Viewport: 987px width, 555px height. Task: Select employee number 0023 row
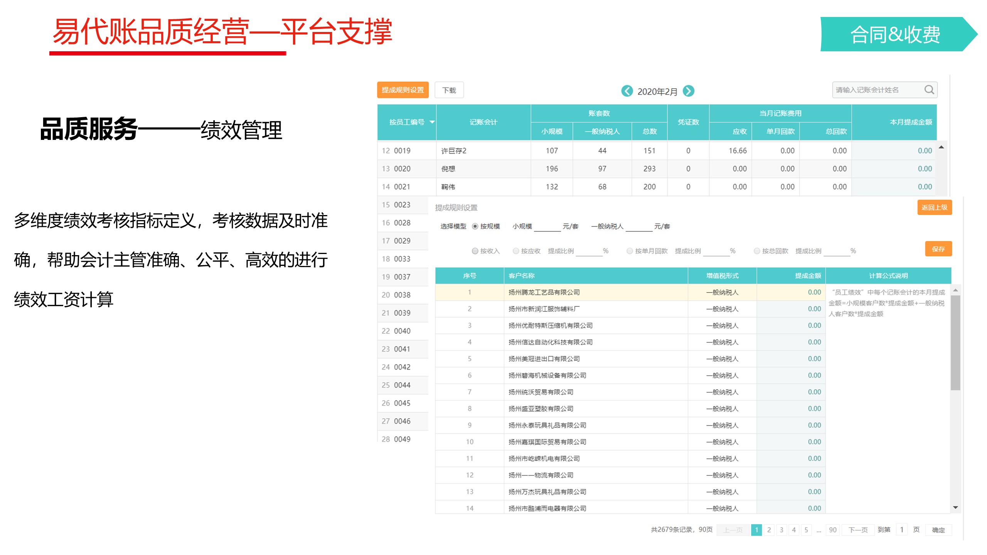point(403,205)
